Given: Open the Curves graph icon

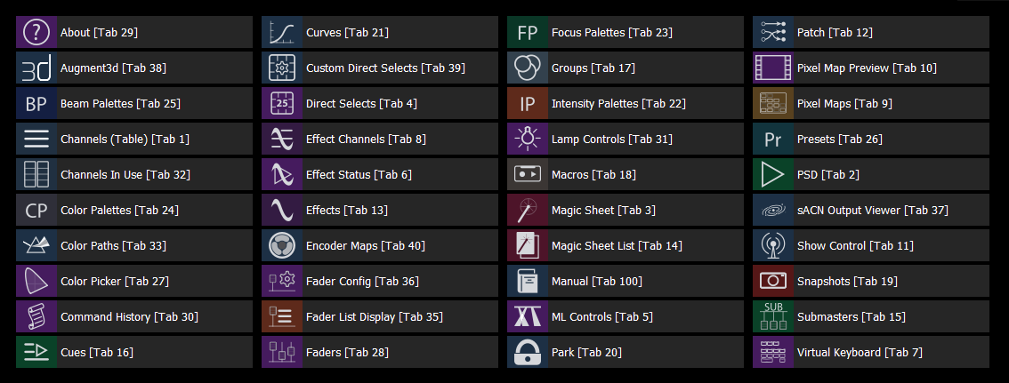Looking at the screenshot, I should (282, 32).
